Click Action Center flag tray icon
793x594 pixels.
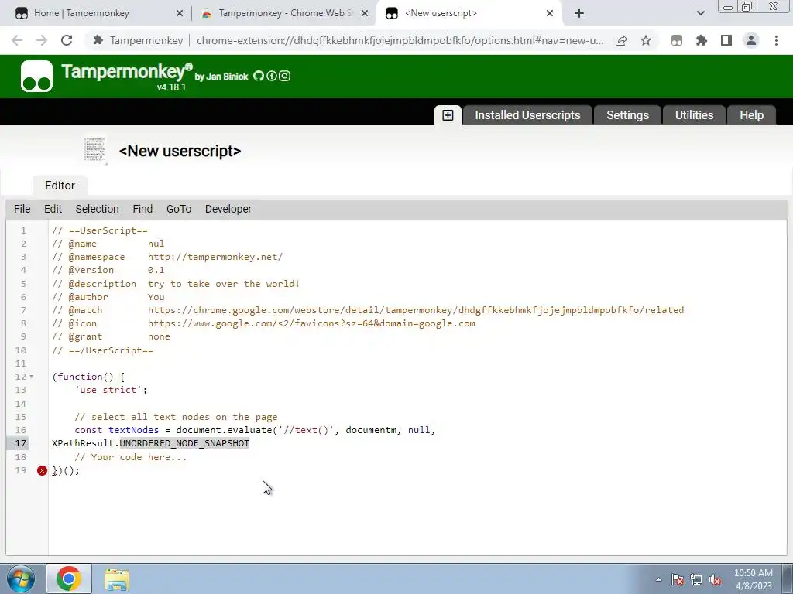coord(677,579)
